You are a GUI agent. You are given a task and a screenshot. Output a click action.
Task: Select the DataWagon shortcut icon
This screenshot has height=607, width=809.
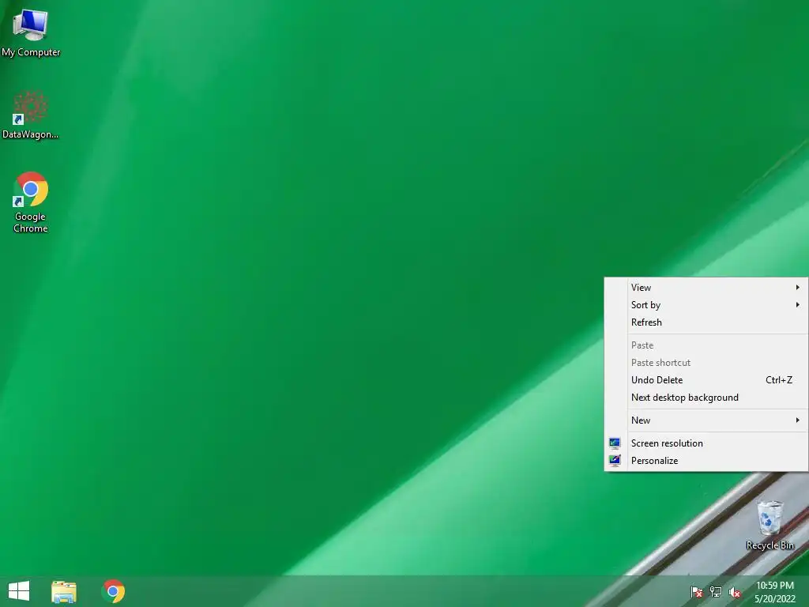[31, 115]
